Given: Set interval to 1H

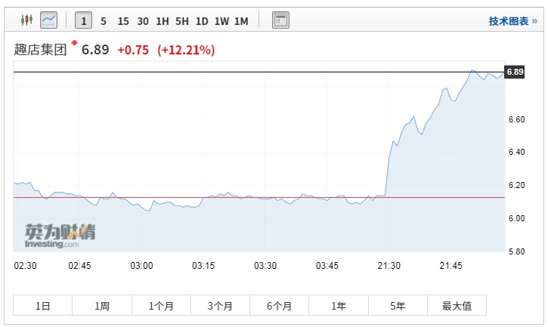Looking at the screenshot, I should pos(162,20).
